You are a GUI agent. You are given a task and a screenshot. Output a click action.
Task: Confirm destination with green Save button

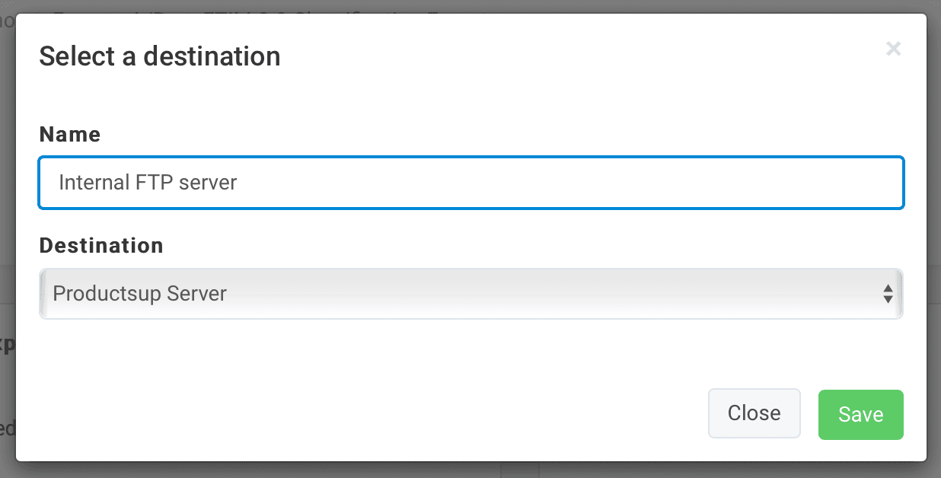pyautogui.click(x=860, y=415)
